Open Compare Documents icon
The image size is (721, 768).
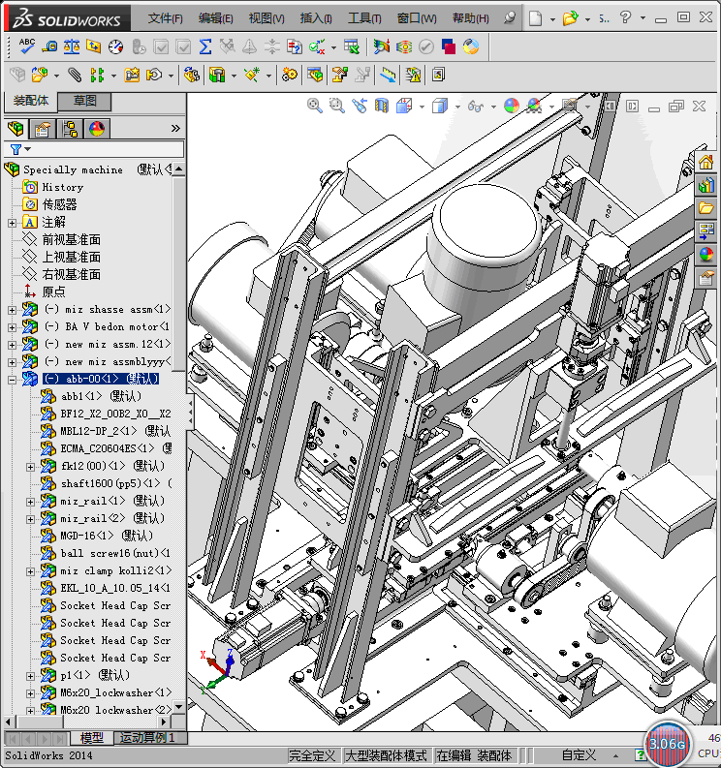(x=294, y=46)
